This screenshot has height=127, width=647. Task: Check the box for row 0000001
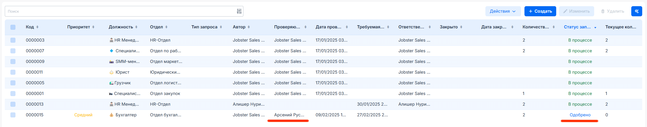(13, 94)
